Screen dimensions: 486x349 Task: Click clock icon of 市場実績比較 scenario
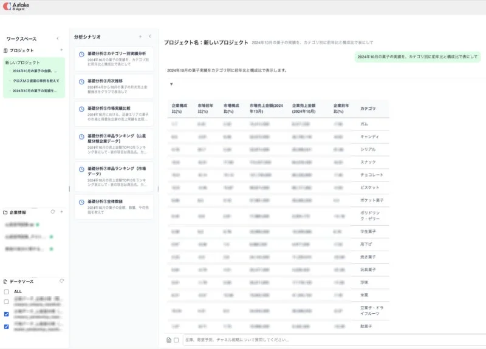pyautogui.click(x=81, y=109)
